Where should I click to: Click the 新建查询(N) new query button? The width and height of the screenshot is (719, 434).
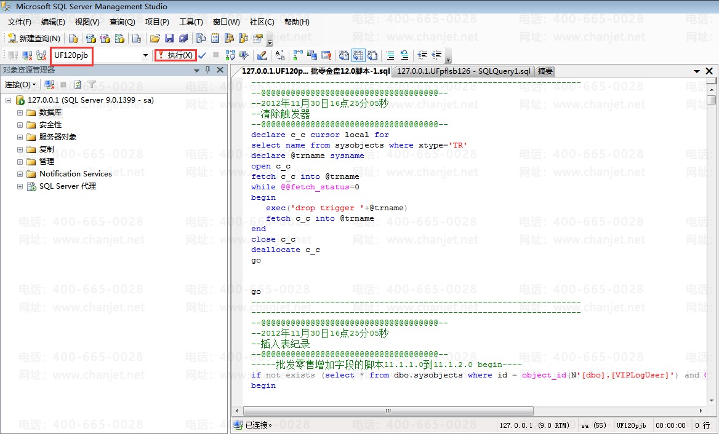click(34, 38)
